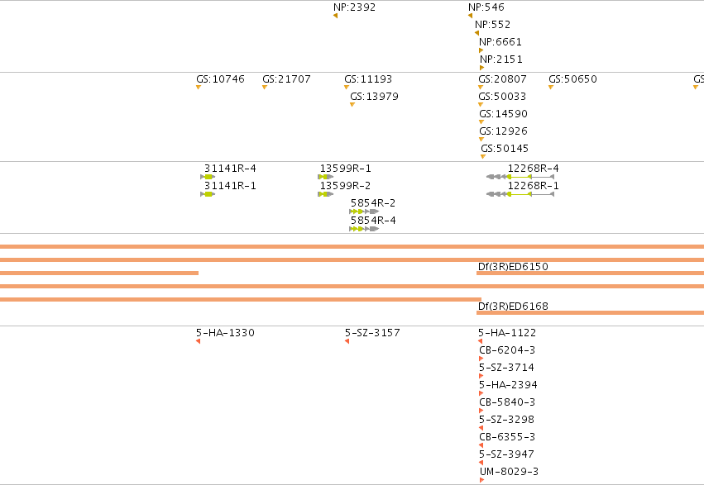The height and width of the screenshot is (485, 704).
Task: Click the NP:2392 insertion triangle marker
Action: 335,16
